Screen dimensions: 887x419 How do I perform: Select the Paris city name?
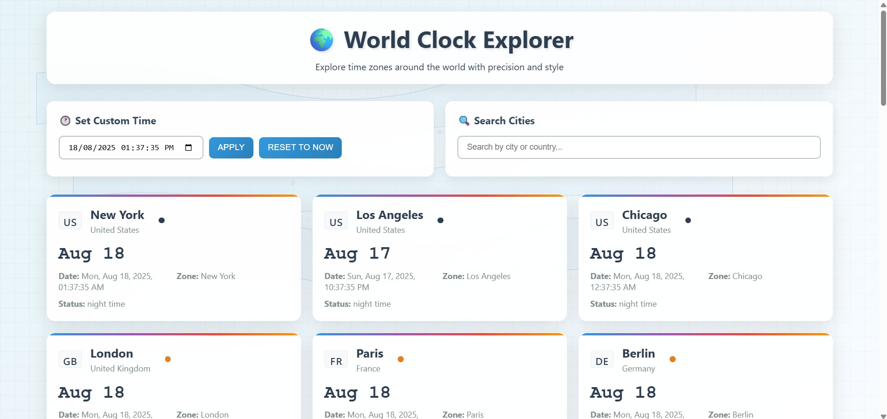coord(370,353)
